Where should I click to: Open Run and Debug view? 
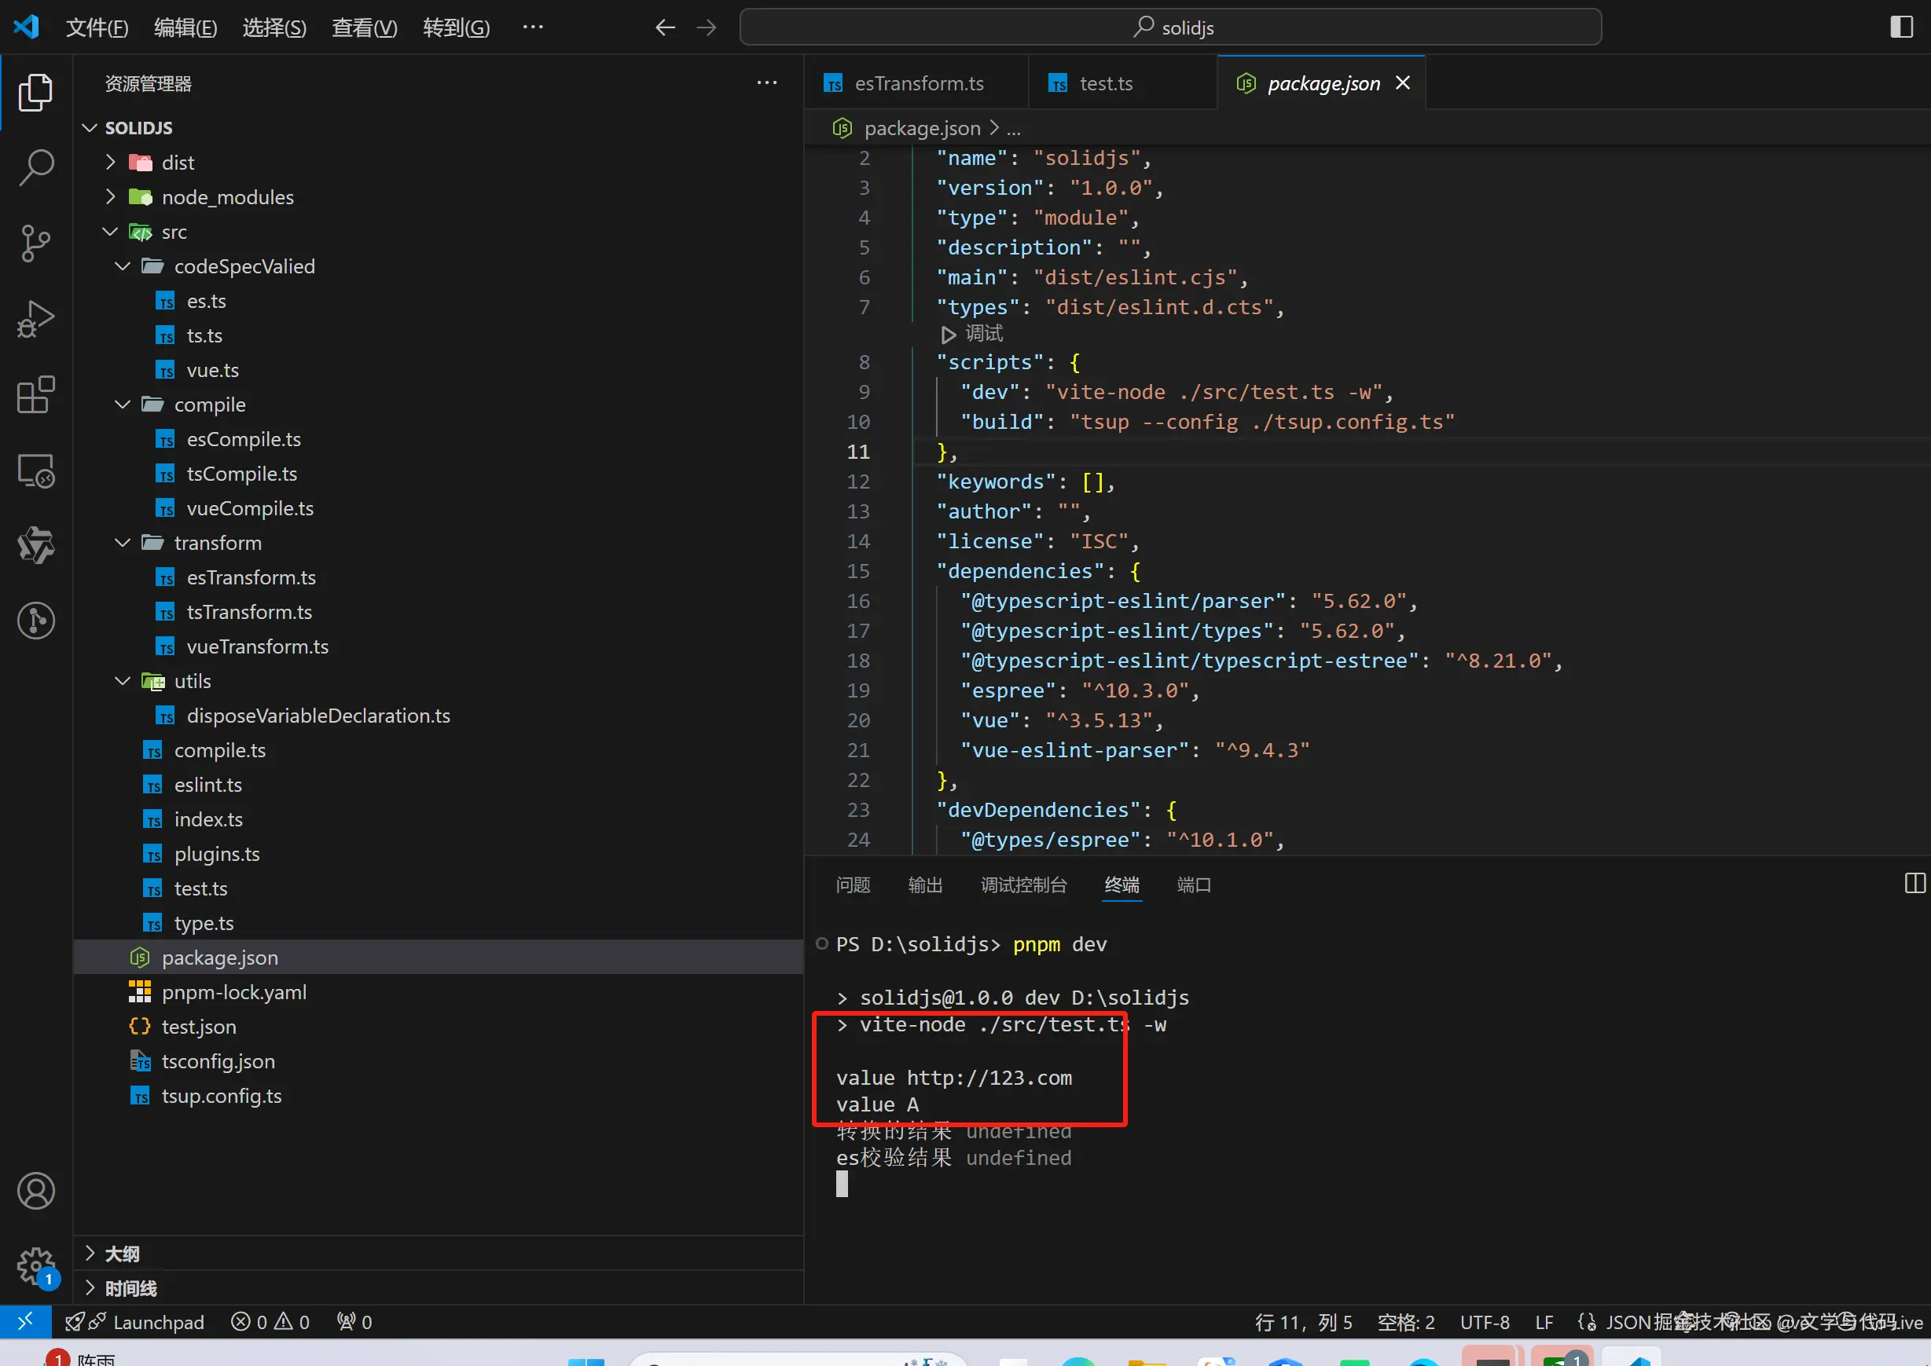(x=35, y=319)
